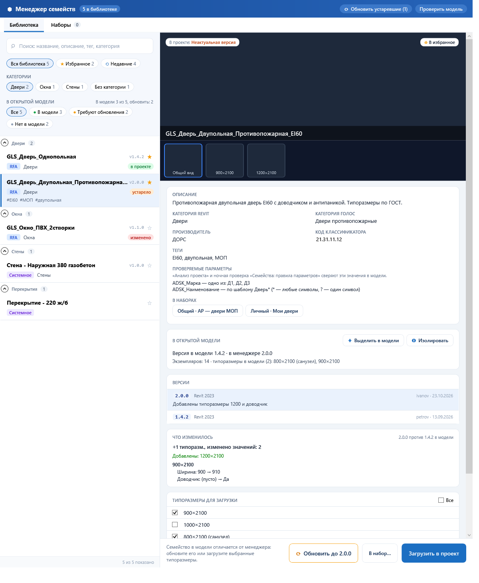Click the Проверить модель button

(x=441, y=9)
